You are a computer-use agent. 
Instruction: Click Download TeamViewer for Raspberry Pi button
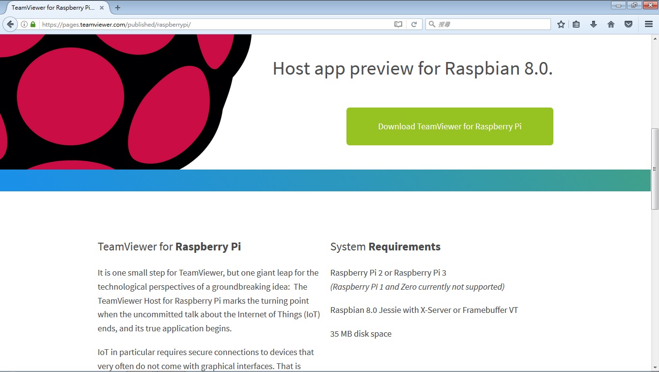(450, 126)
